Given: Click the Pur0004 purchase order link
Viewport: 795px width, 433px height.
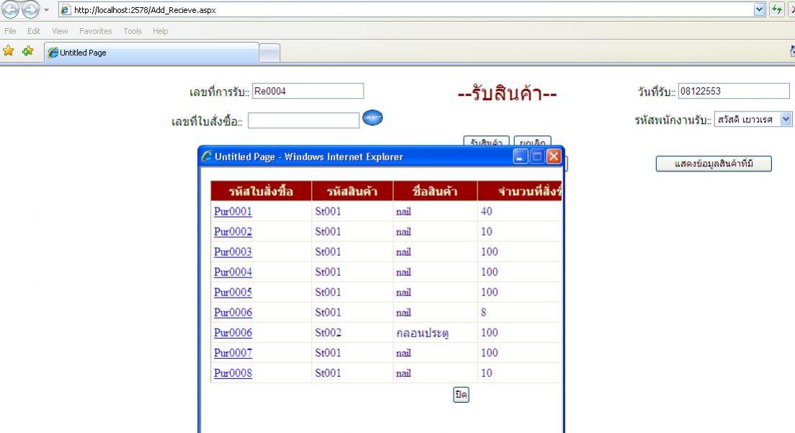Looking at the screenshot, I should 233,272.
